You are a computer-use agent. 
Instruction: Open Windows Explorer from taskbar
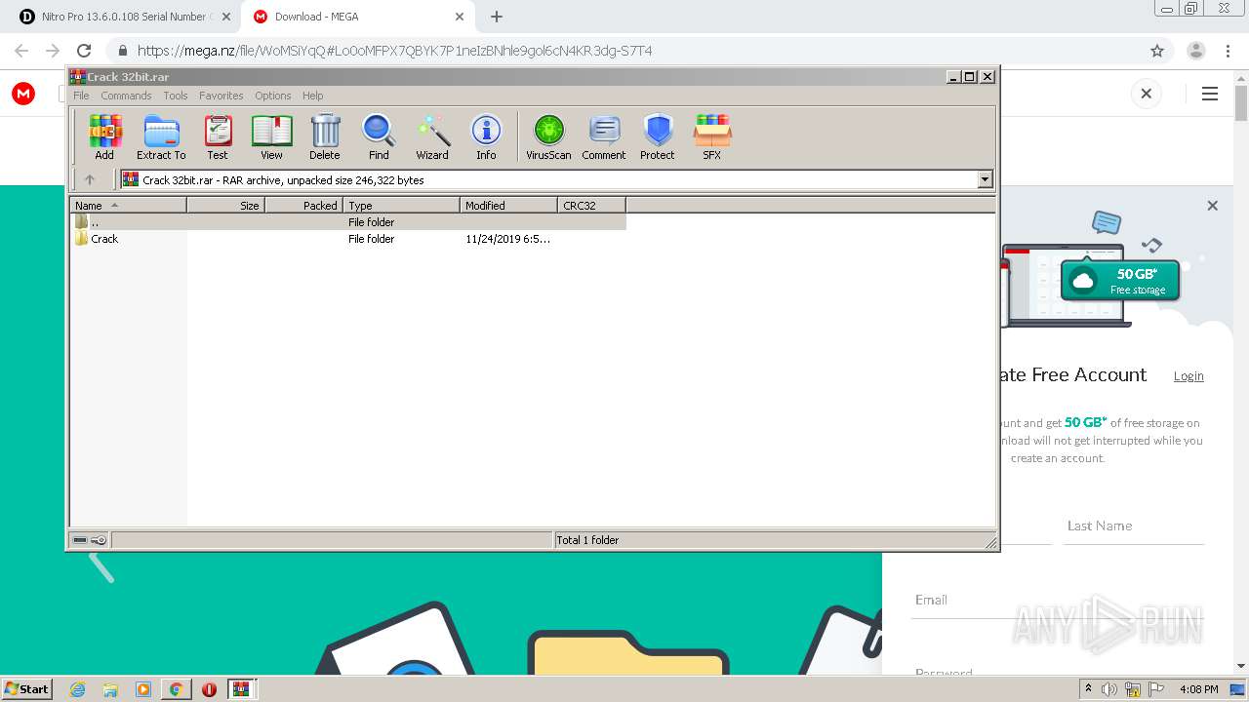click(110, 689)
